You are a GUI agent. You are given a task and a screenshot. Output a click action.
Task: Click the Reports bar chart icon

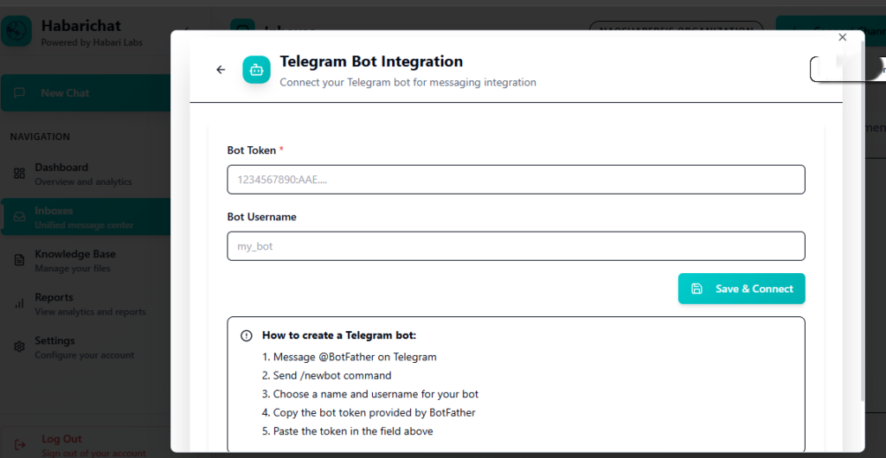click(x=19, y=303)
